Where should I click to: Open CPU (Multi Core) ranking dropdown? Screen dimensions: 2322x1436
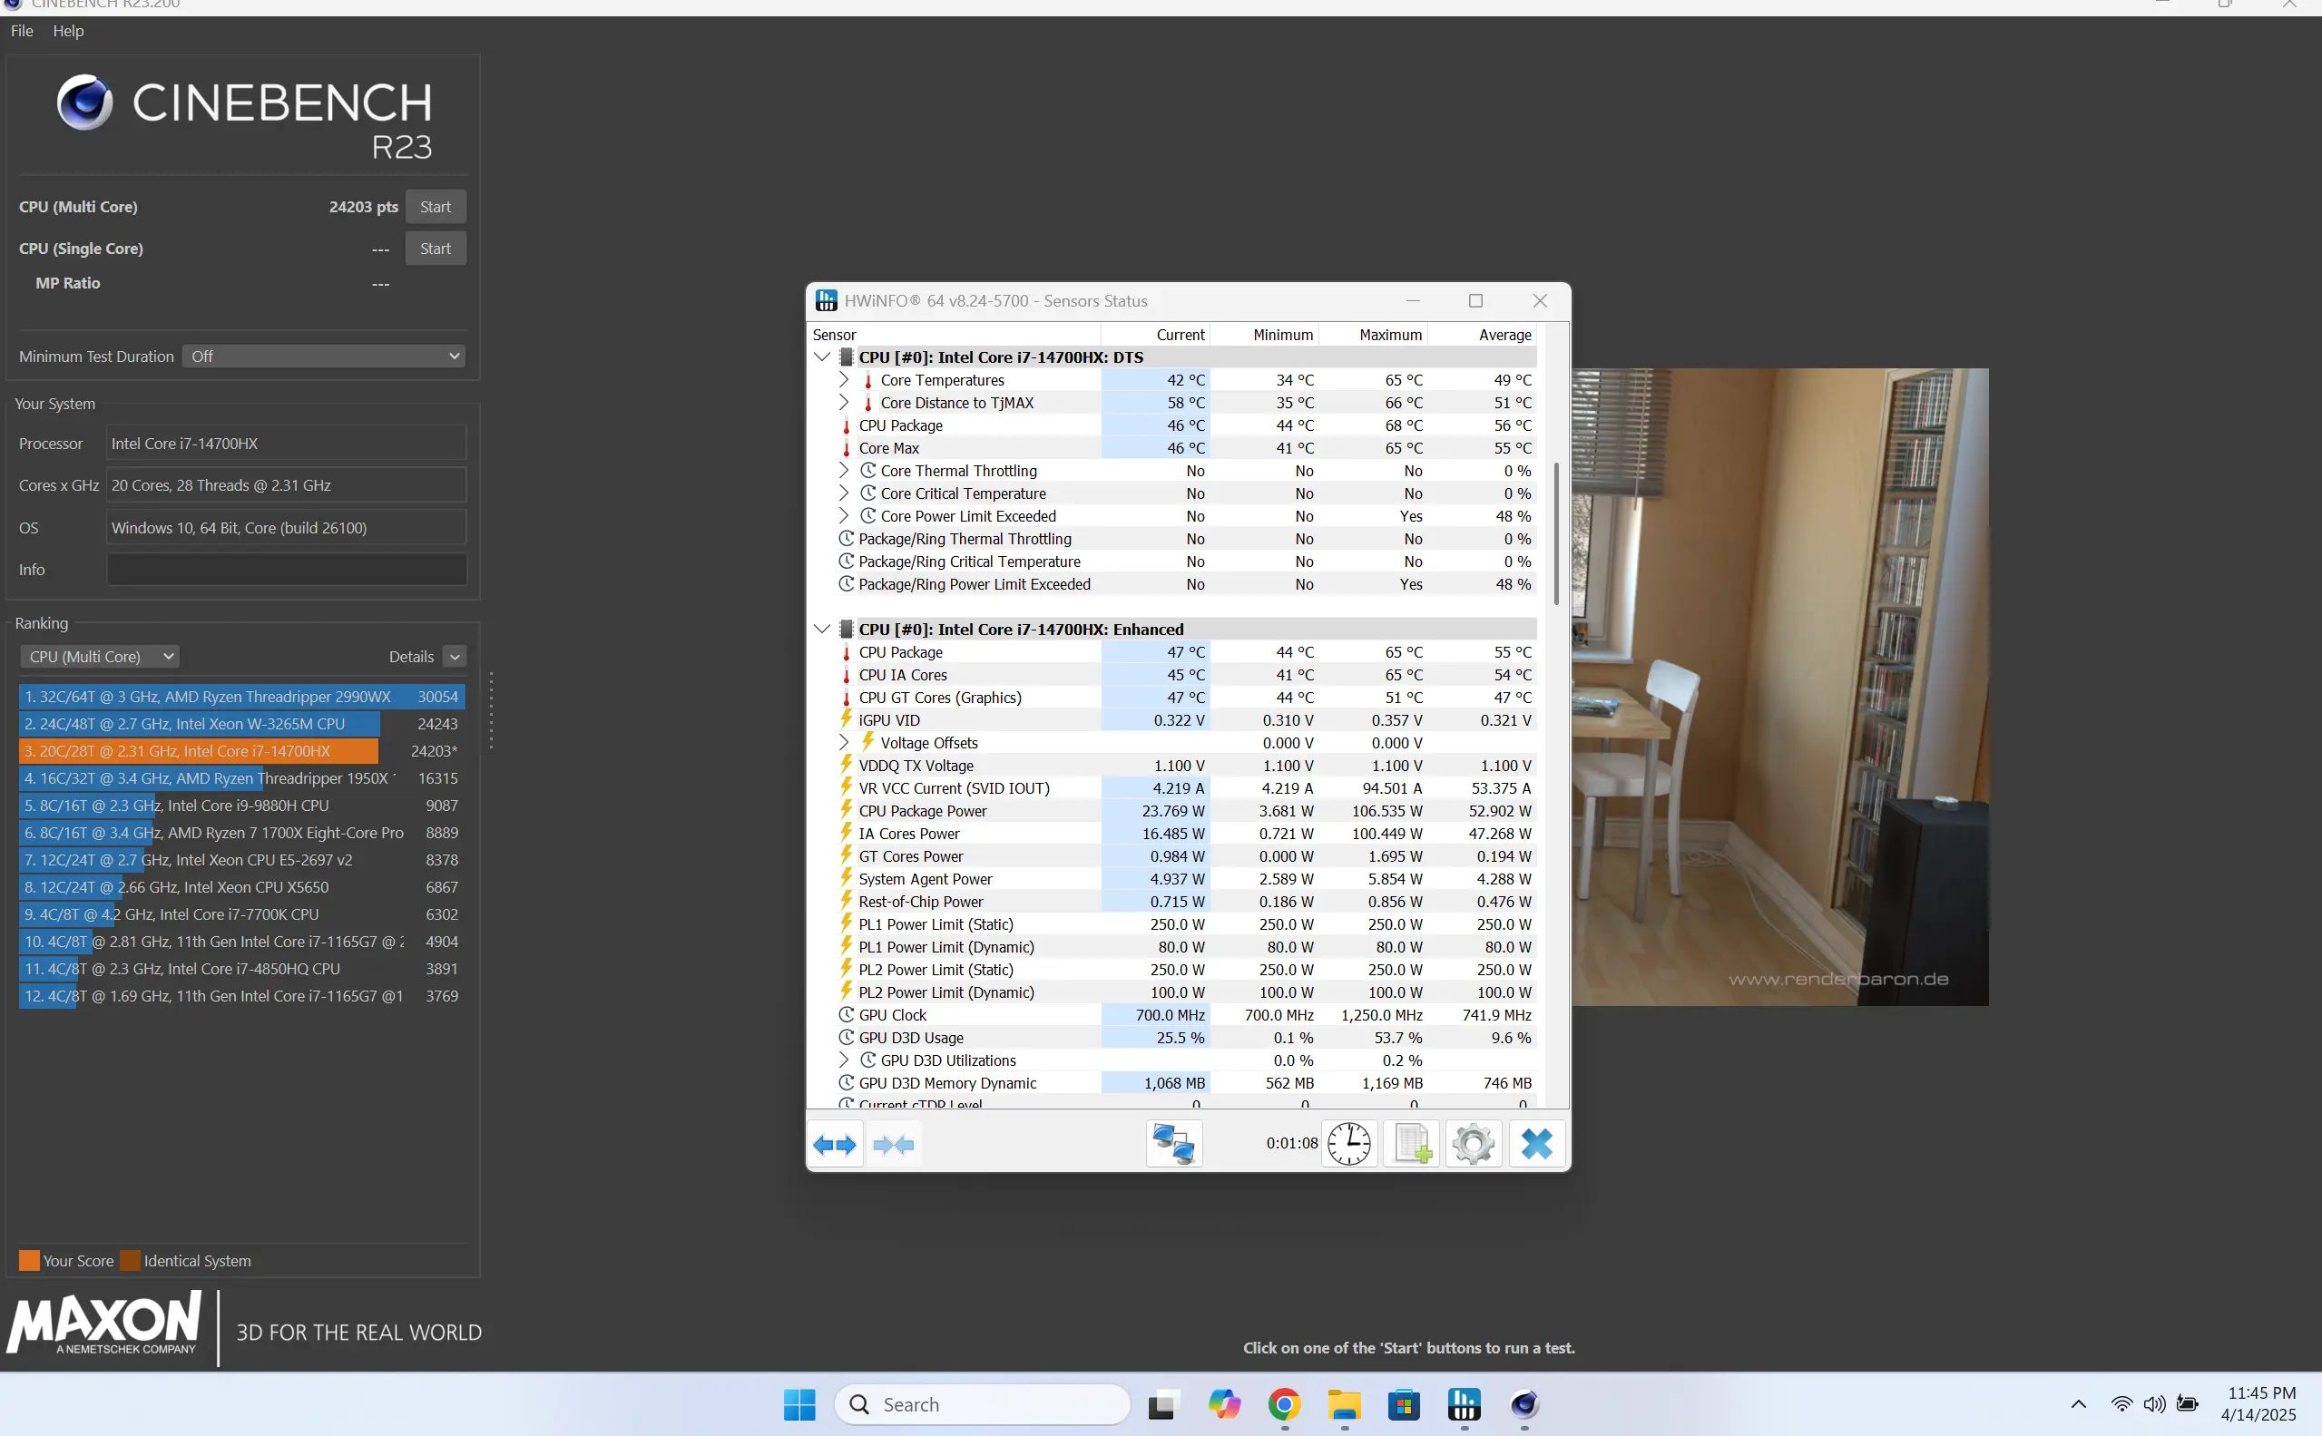100,656
